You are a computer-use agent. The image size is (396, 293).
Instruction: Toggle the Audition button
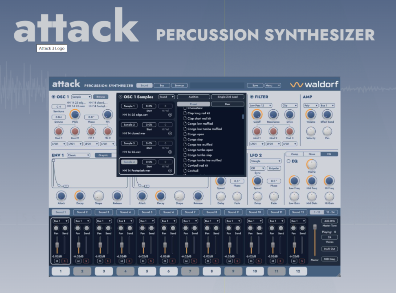194,97
